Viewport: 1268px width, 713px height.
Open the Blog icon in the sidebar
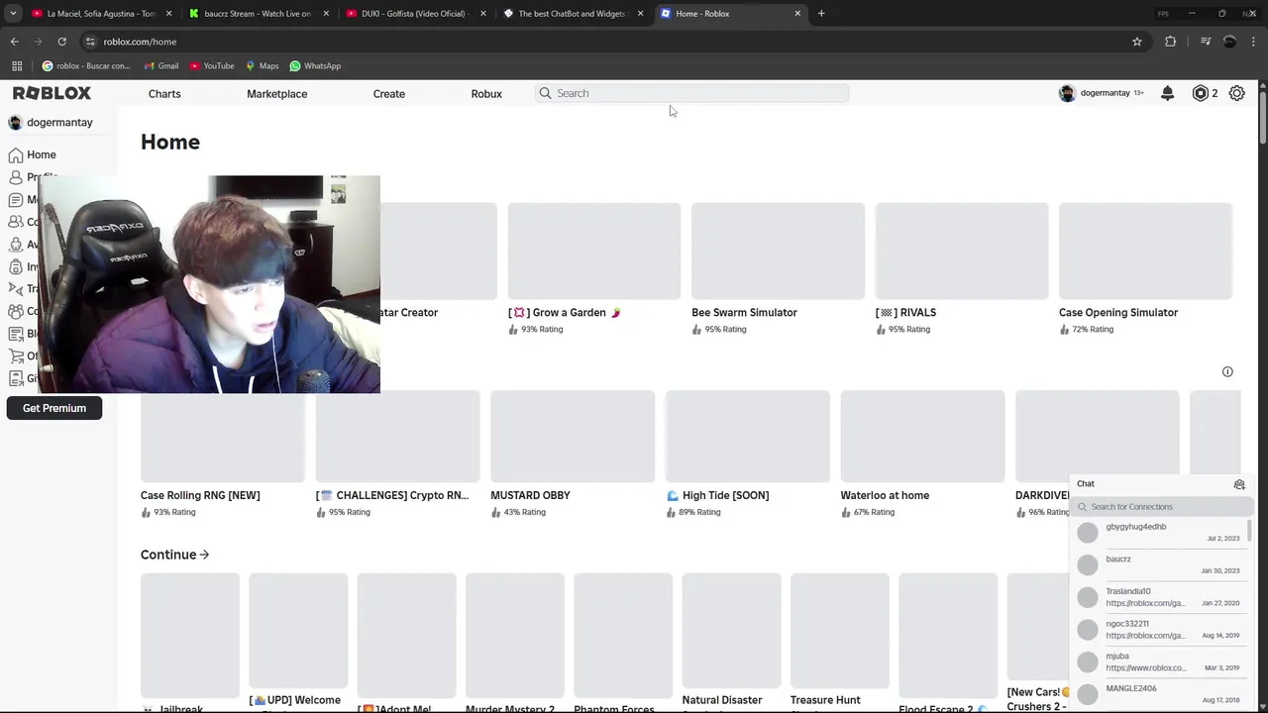pos(15,334)
